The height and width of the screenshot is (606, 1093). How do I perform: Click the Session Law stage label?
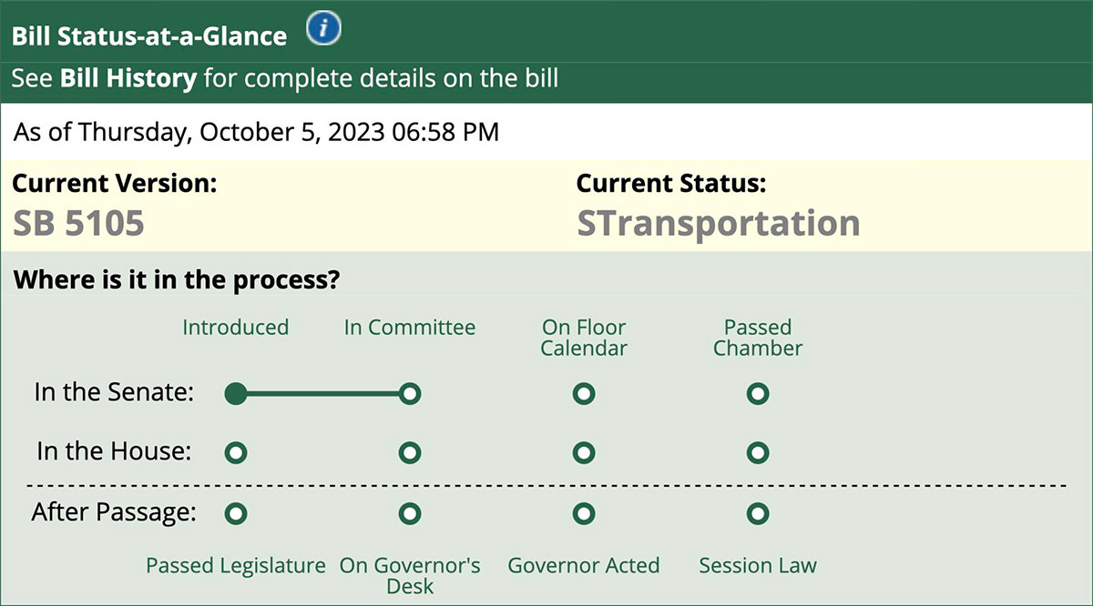[758, 566]
